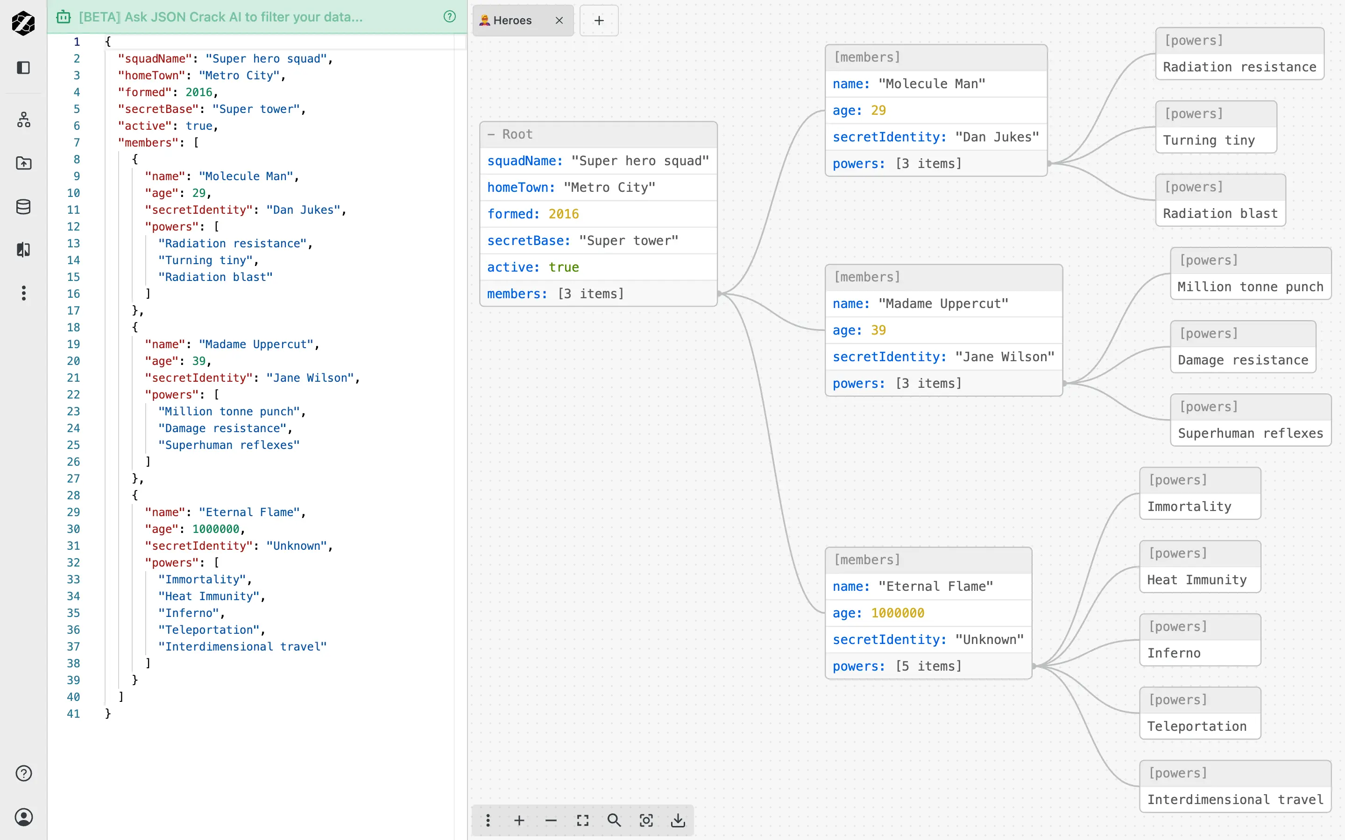Zoom in with the plus toolbar button
Viewport: 1345px width, 840px height.
point(519,820)
